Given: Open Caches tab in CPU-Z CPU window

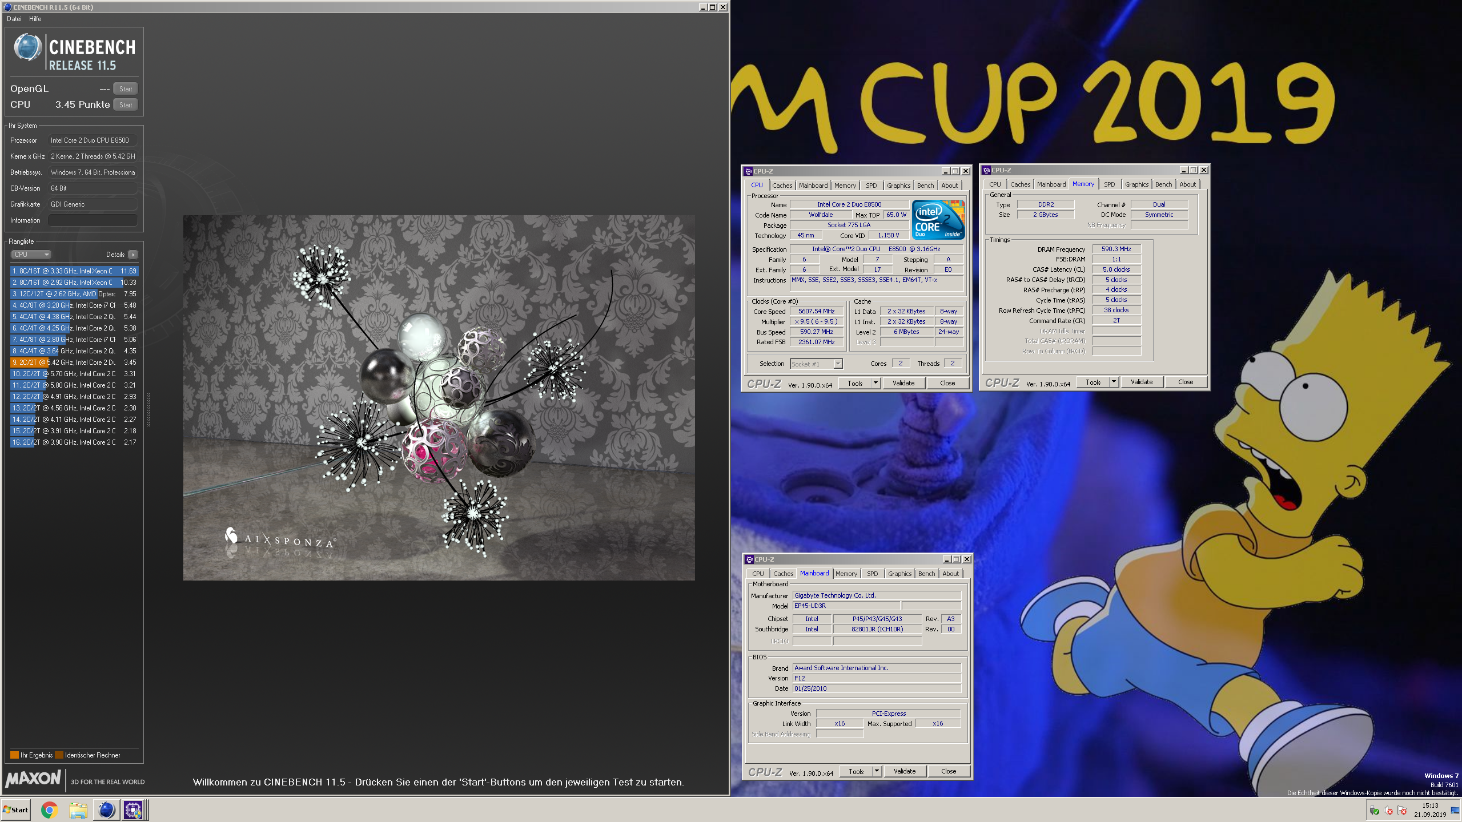Looking at the screenshot, I should 782,186.
